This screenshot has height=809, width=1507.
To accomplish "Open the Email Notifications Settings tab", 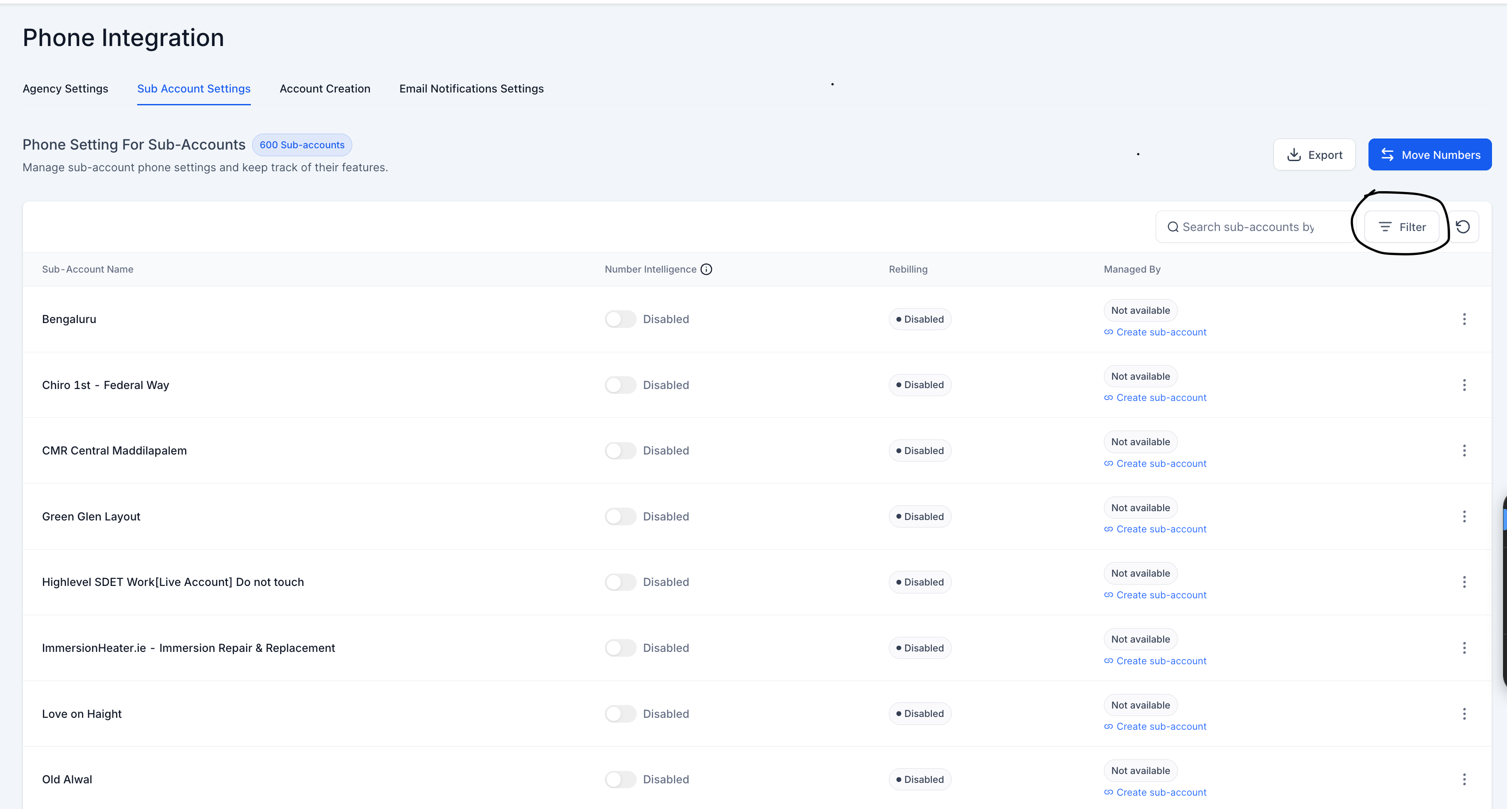I will coord(471,89).
